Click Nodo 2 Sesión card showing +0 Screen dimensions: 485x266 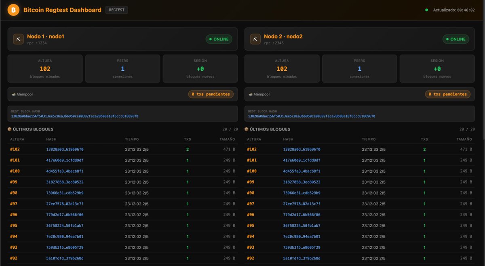click(437, 69)
